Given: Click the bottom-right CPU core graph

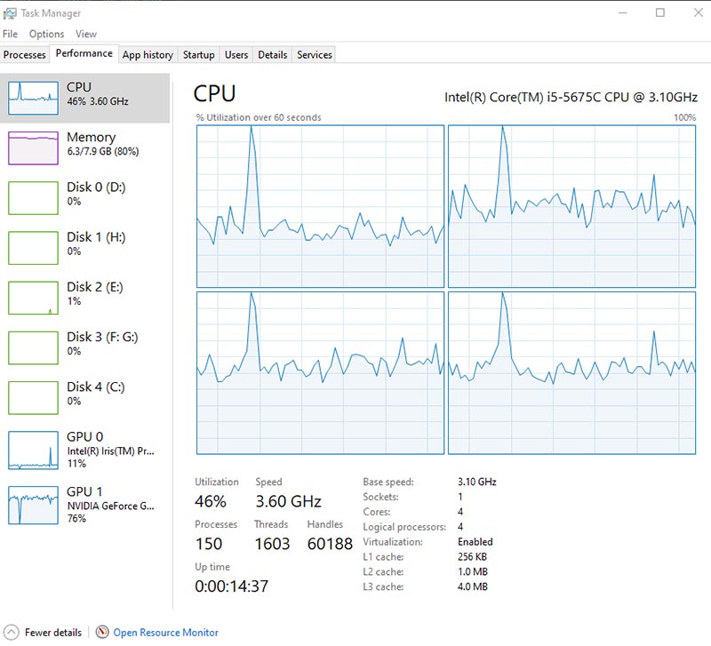Looking at the screenshot, I should click(x=571, y=372).
